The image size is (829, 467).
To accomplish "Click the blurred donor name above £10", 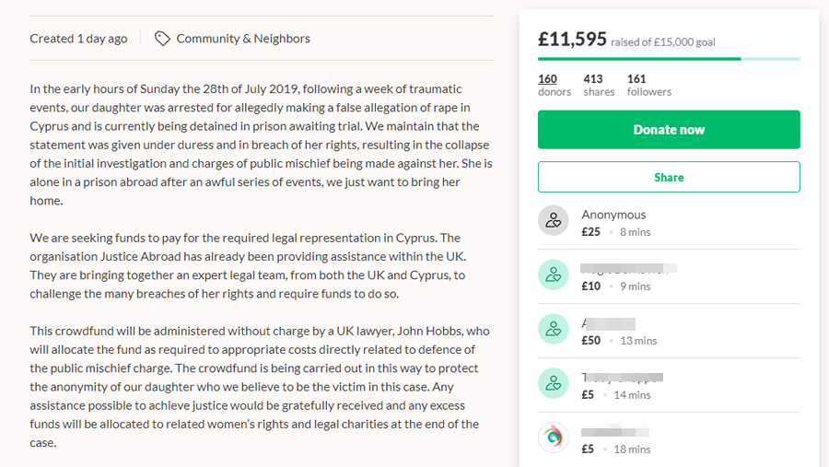I will [x=628, y=268].
